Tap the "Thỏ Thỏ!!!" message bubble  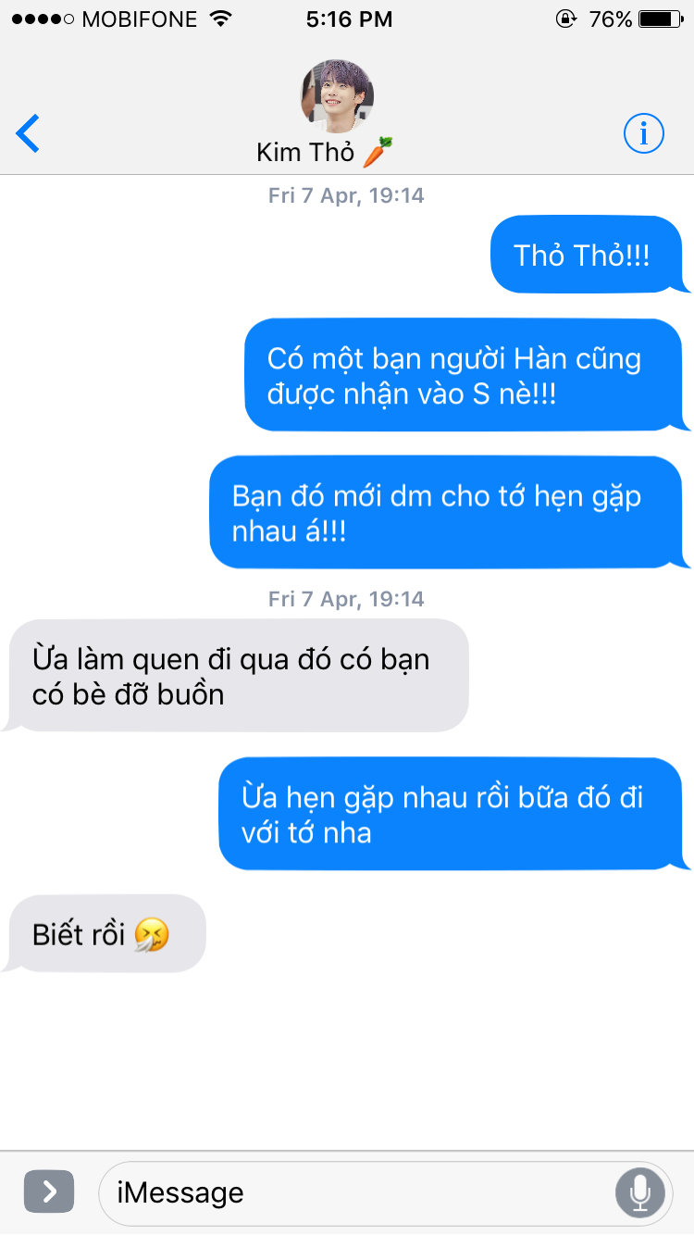click(x=587, y=255)
